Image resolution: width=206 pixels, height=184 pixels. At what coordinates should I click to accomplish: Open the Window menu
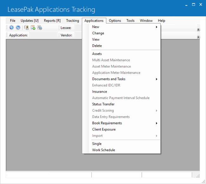(x=146, y=21)
